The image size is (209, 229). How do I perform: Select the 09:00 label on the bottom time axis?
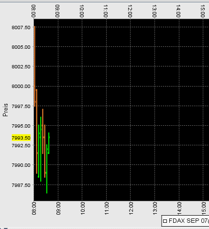point(58,208)
